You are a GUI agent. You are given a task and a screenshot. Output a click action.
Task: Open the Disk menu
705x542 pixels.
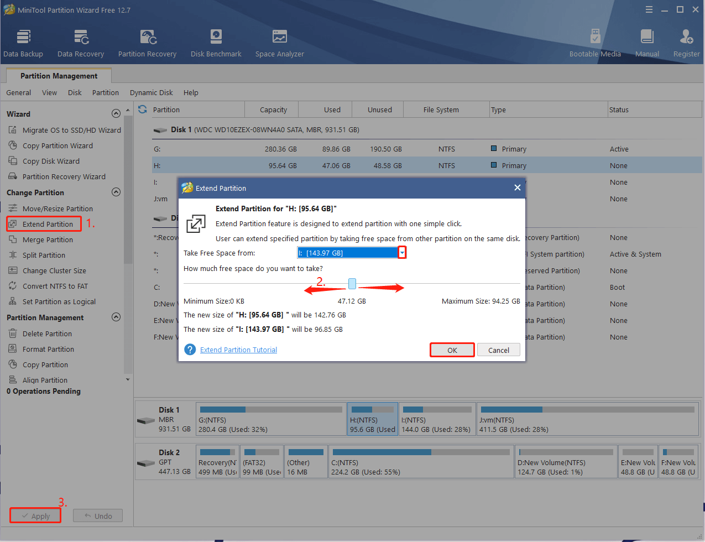tap(75, 92)
